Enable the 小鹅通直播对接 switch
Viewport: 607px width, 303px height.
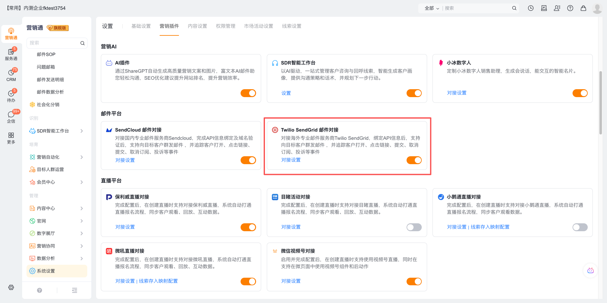coord(580,227)
